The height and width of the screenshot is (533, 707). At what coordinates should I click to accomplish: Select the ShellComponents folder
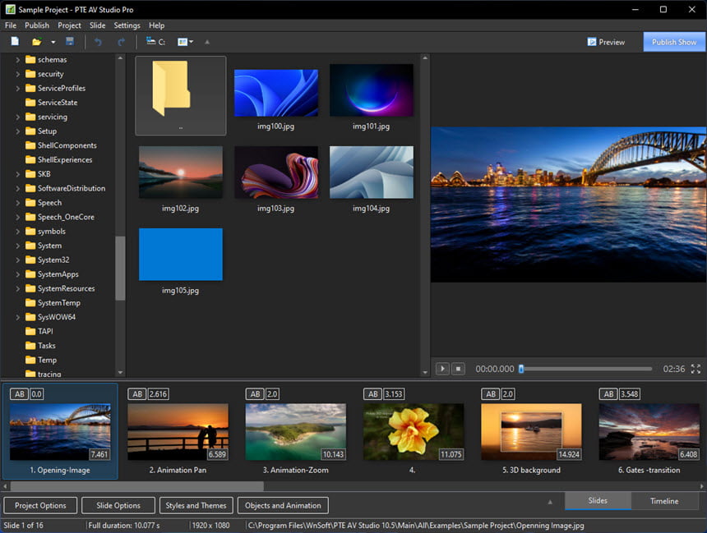61,145
